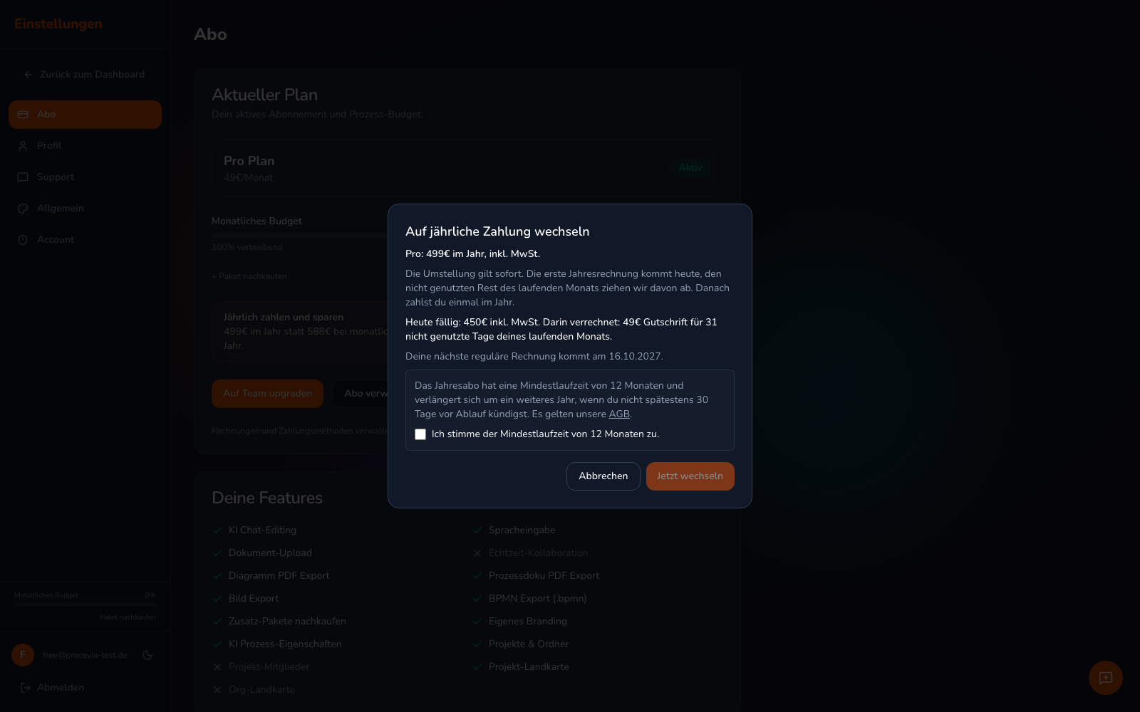Open the AGB terms link
Image resolution: width=1140 pixels, height=712 pixels.
click(619, 414)
